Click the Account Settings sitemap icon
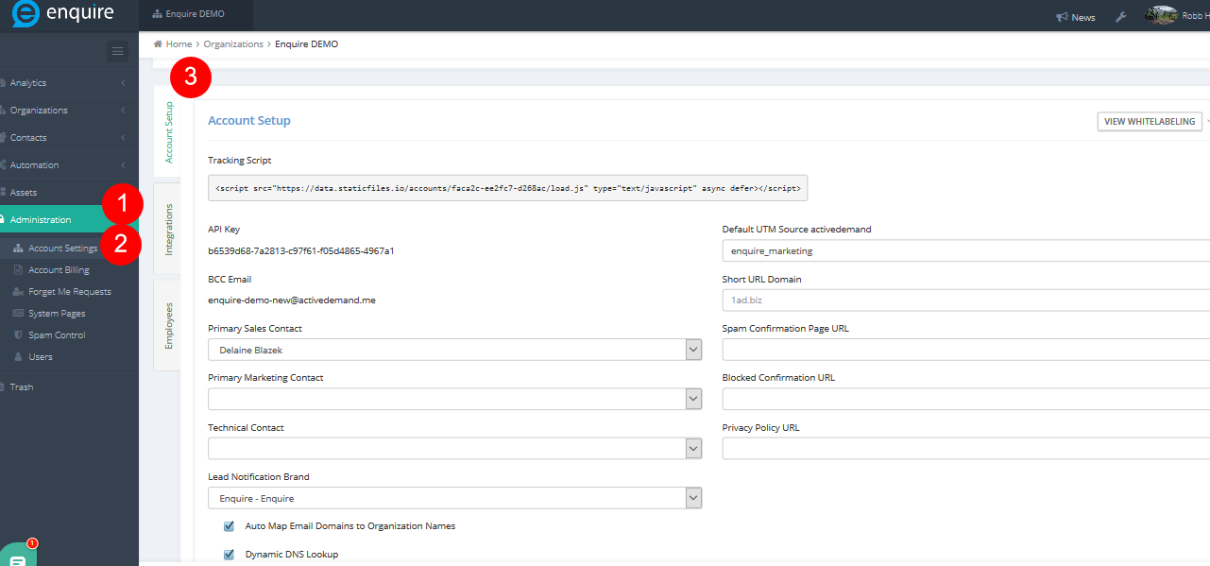This screenshot has width=1210, height=566. click(x=19, y=249)
